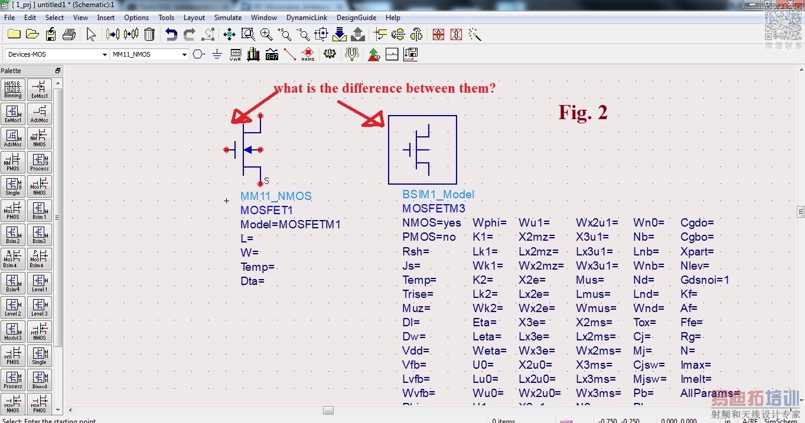Push into hierarchy with down-arrow icon
This screenshot has height=423, width=805.
point(340,35)
